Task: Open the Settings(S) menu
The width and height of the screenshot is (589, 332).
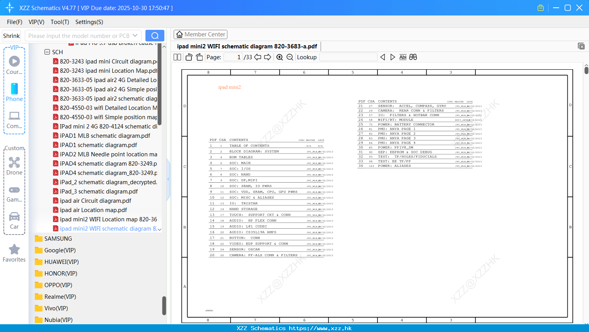Action: [x=89, y=22]
